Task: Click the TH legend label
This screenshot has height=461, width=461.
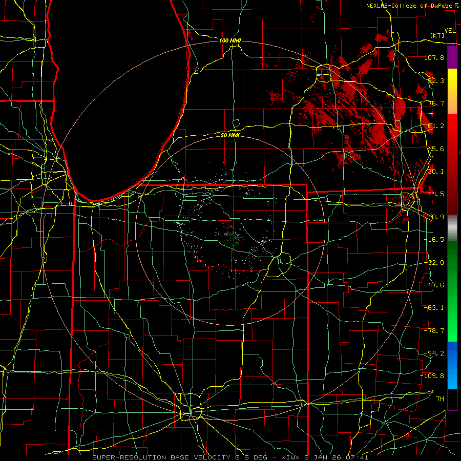Action: click(440, 399)
